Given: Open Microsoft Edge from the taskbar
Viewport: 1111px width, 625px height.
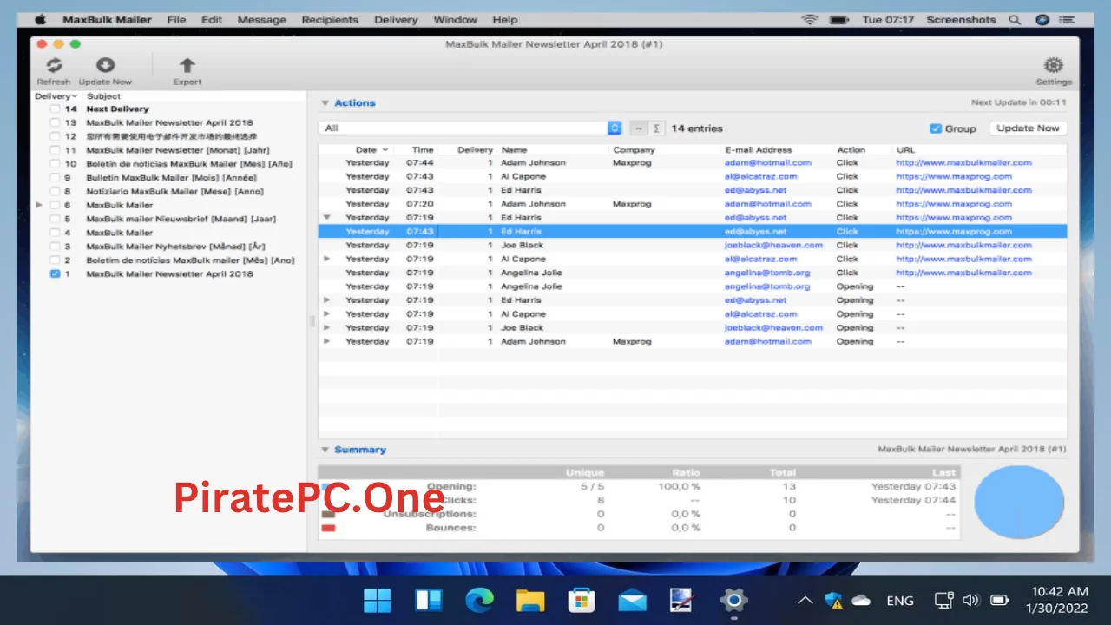Looking at the screenshot, I should pyautogui.click(x=479, y=600).
